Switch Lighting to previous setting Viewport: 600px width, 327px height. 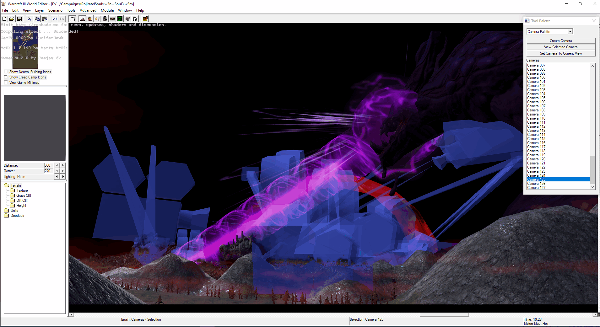57,177
